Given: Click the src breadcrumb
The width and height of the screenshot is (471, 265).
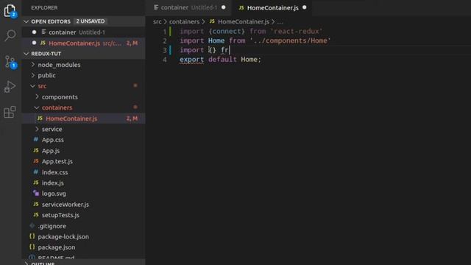Looking at the screenshot, I should click(x=157, y=21).
